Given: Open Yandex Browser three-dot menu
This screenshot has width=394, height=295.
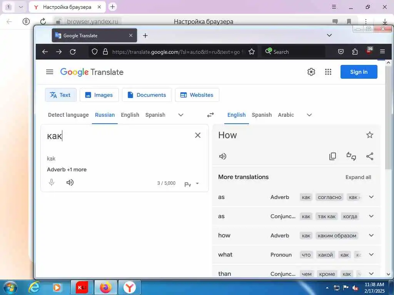Looking at the screenshot, I should (366, 22).
